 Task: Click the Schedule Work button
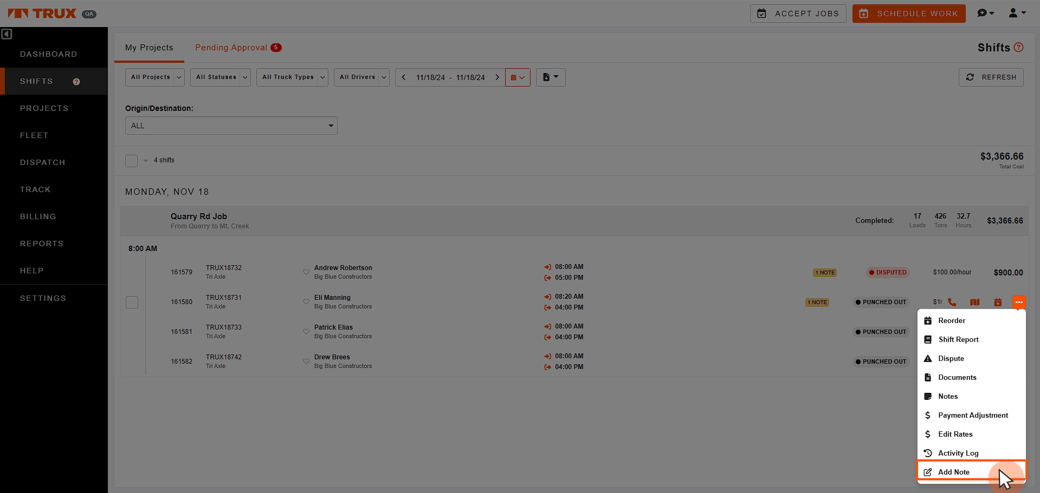909,14
